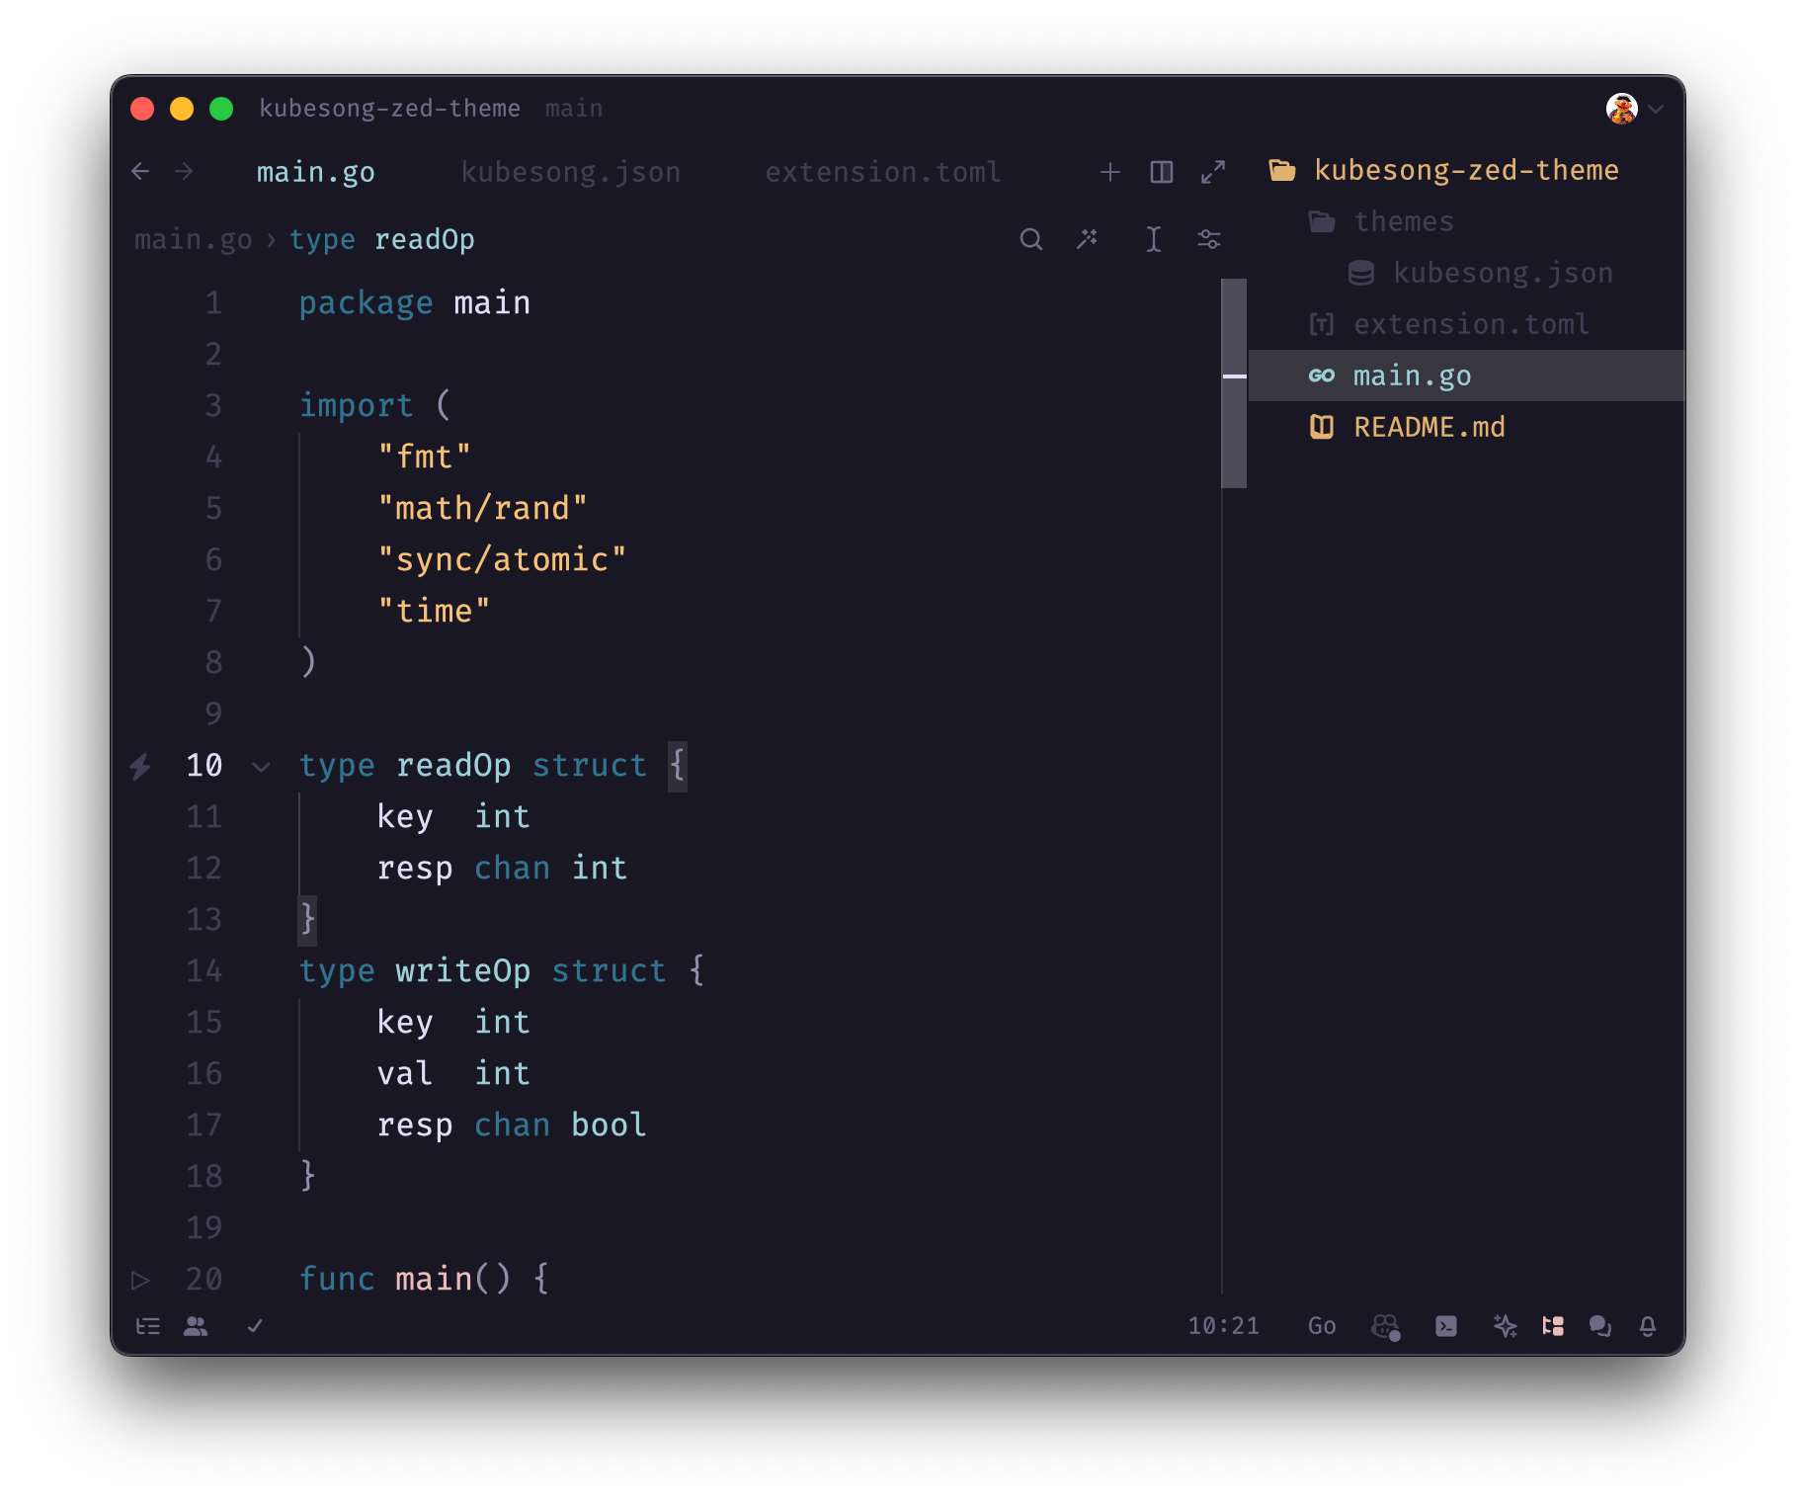This screenshot has width=1796, height=1502.
Task: Toggle the collaboration panel people icon
Action: (196, 1326)
